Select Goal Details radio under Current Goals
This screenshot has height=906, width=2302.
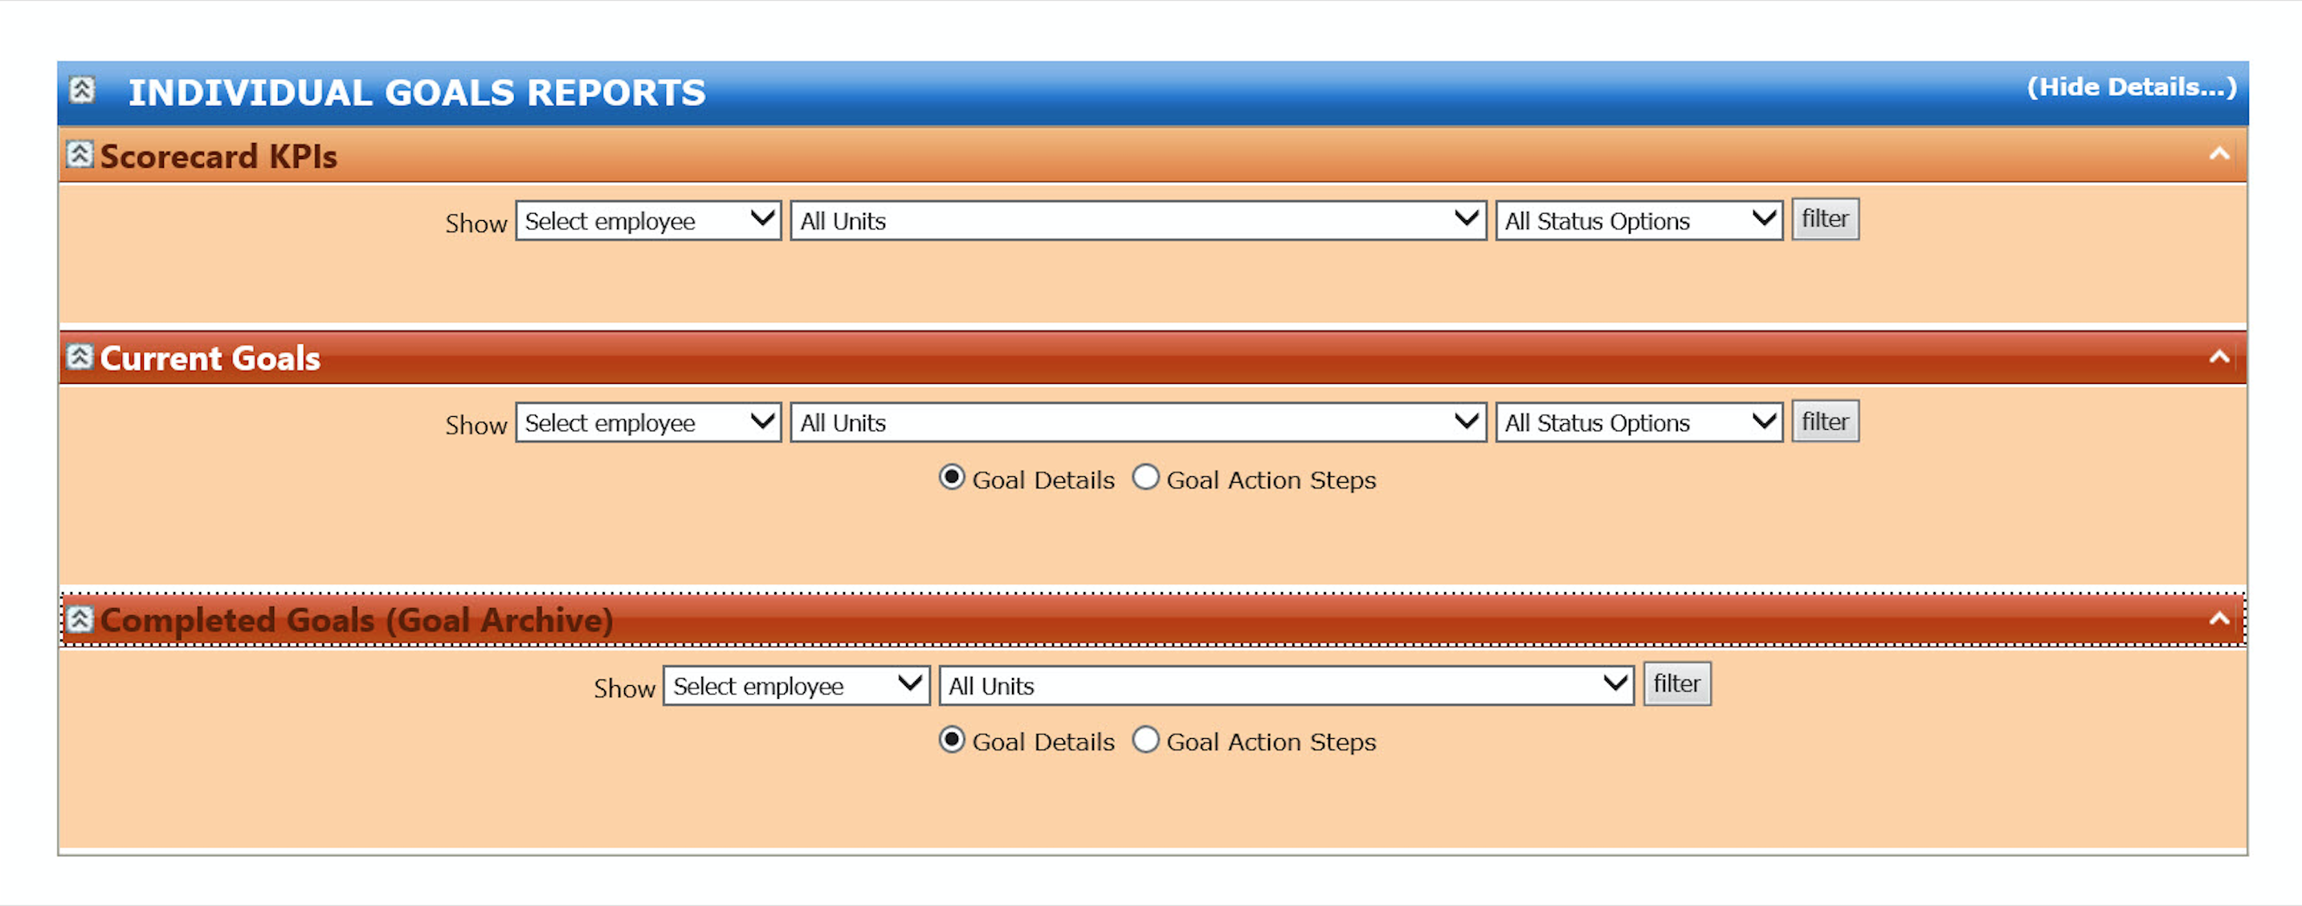(952, 478)
